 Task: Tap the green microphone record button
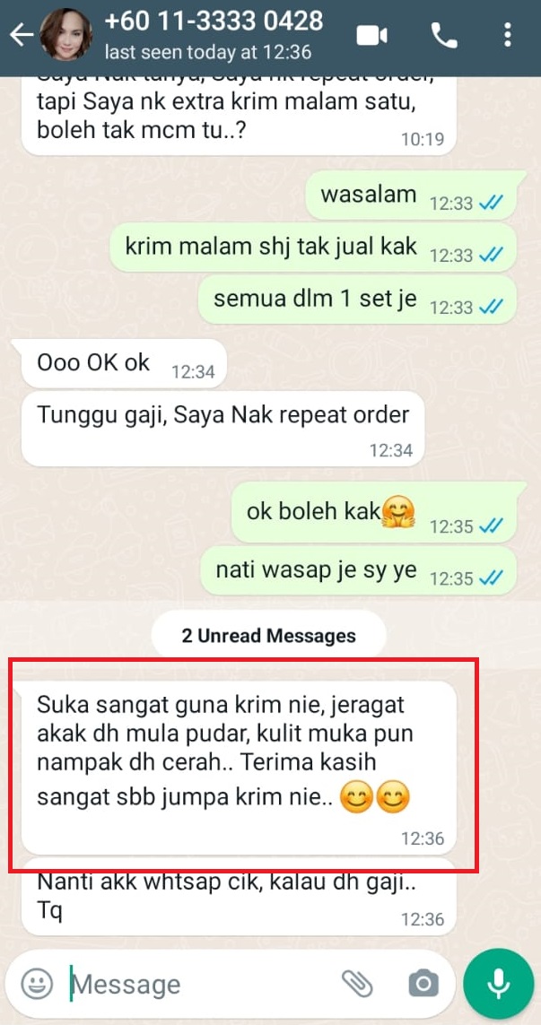coord(499,983)
